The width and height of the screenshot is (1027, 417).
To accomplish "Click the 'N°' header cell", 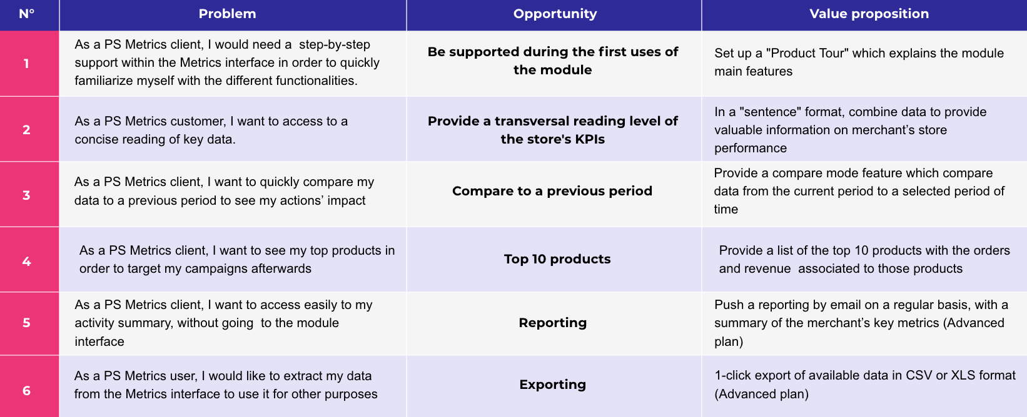I will 27,14.
